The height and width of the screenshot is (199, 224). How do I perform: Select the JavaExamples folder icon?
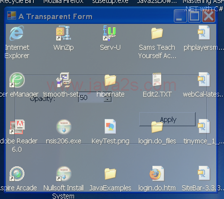pos(110,174)
